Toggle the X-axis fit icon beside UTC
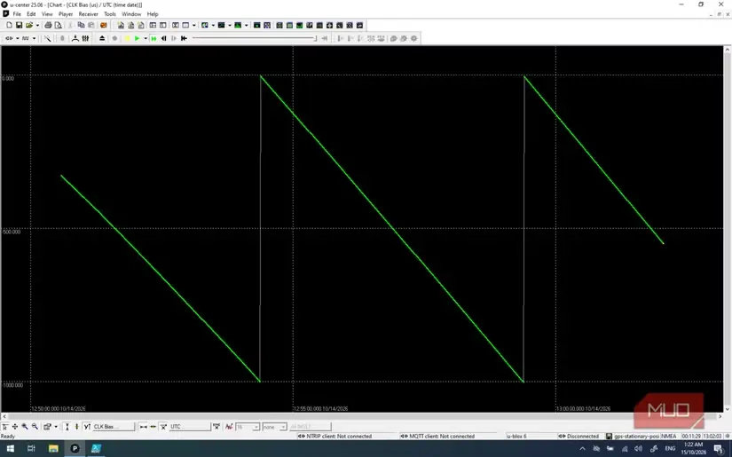This screenshot has width=732, height=457. 163,427
